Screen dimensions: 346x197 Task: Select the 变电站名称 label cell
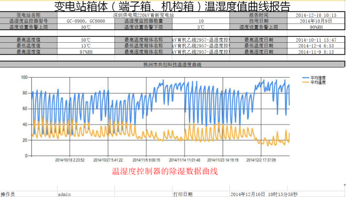tap(28, 15)
